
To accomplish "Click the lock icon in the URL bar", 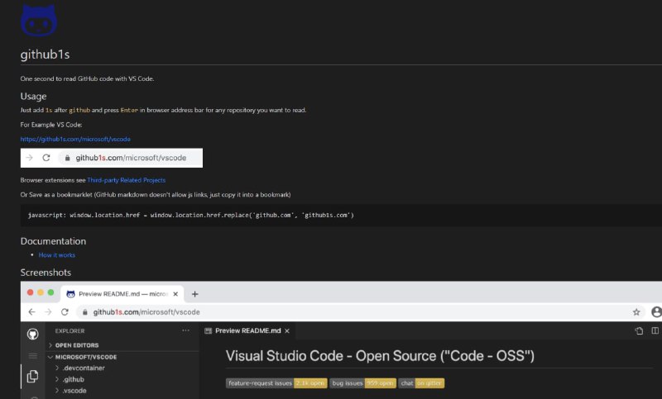I will (85, 312).
